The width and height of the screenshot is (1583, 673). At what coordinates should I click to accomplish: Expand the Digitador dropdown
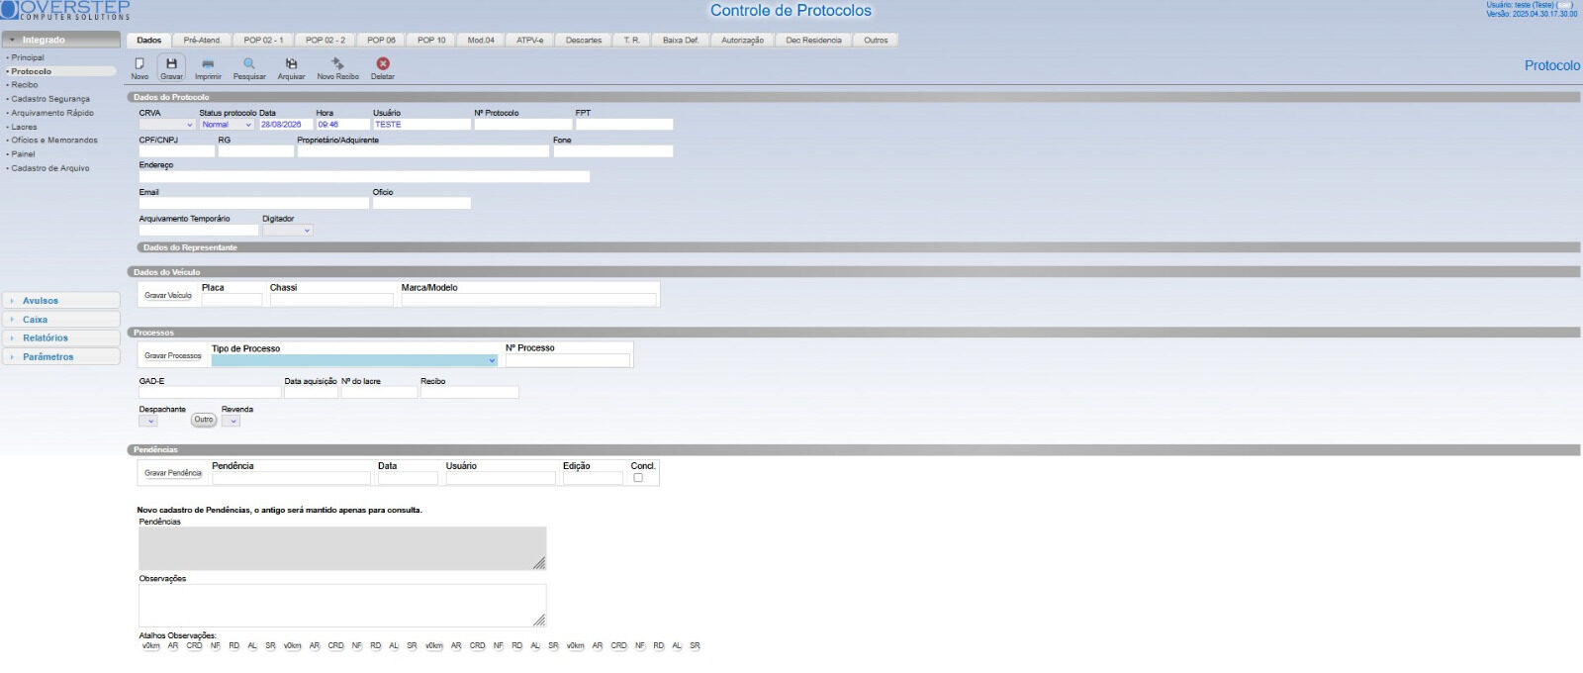(x=287, y=231)
